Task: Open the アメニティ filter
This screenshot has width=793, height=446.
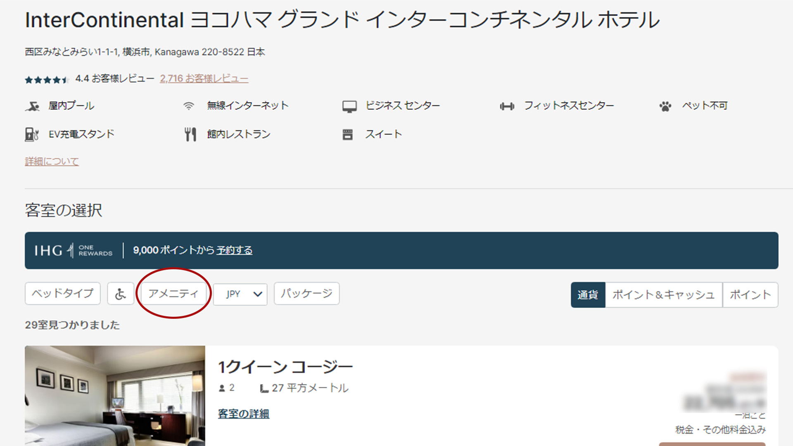Action: pos(173,294)
